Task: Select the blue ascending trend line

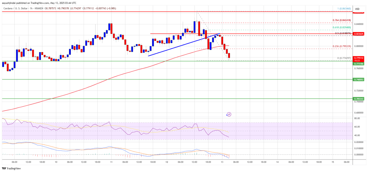Action: pyautogui.click(x=184, y=45)
